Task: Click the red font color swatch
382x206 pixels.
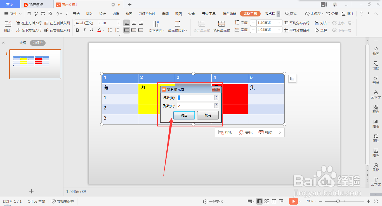Action: click(x=99, y=32)
